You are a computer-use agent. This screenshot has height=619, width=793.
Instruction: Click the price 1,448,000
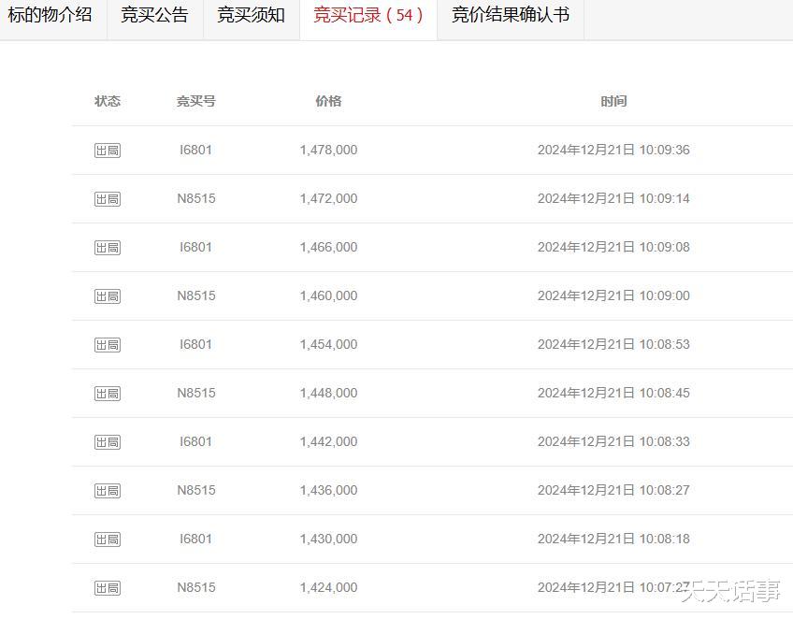click(329, 393)
